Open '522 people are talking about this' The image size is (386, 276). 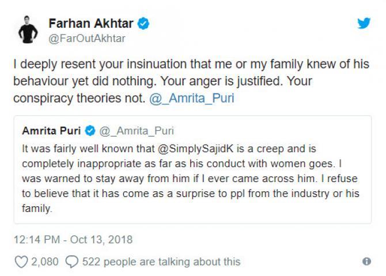coord(161,262)
